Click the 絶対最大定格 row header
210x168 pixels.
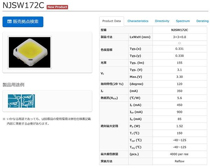[x=109, y=126]
